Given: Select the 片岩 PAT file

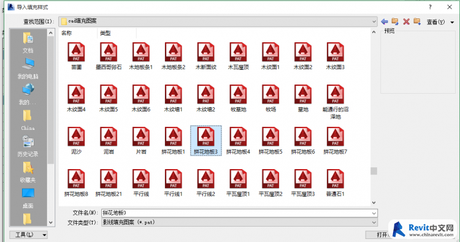Looking at the screenshot, I should click(141, 140).
